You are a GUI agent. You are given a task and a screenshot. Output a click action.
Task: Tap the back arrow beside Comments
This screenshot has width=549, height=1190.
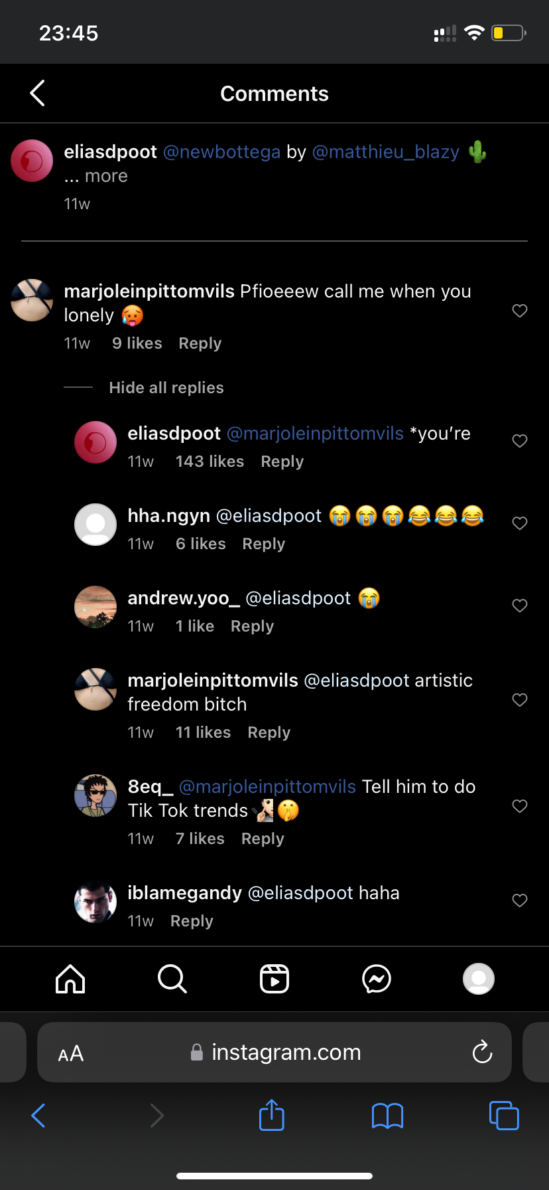(x=38, y=94)
